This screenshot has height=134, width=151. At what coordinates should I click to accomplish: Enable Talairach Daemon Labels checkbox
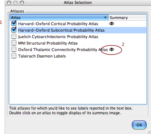[14, 56]
